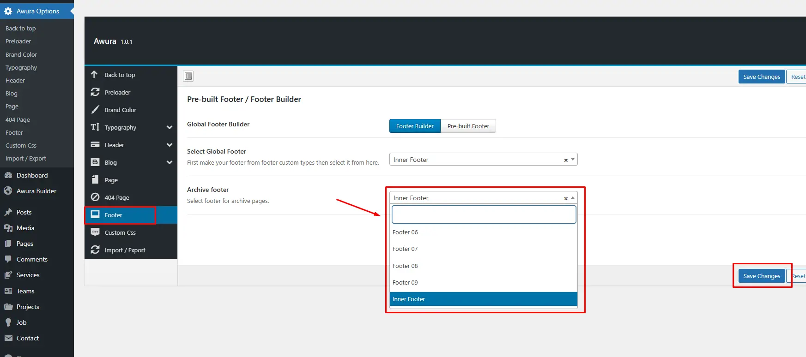Click the dropdown search input field
Screen dimensions: 806x357
click(x=484, y=214)
